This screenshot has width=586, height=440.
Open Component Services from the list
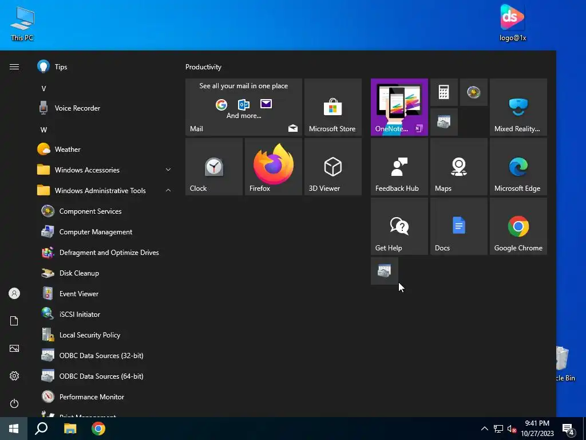(x=104, y=211)
